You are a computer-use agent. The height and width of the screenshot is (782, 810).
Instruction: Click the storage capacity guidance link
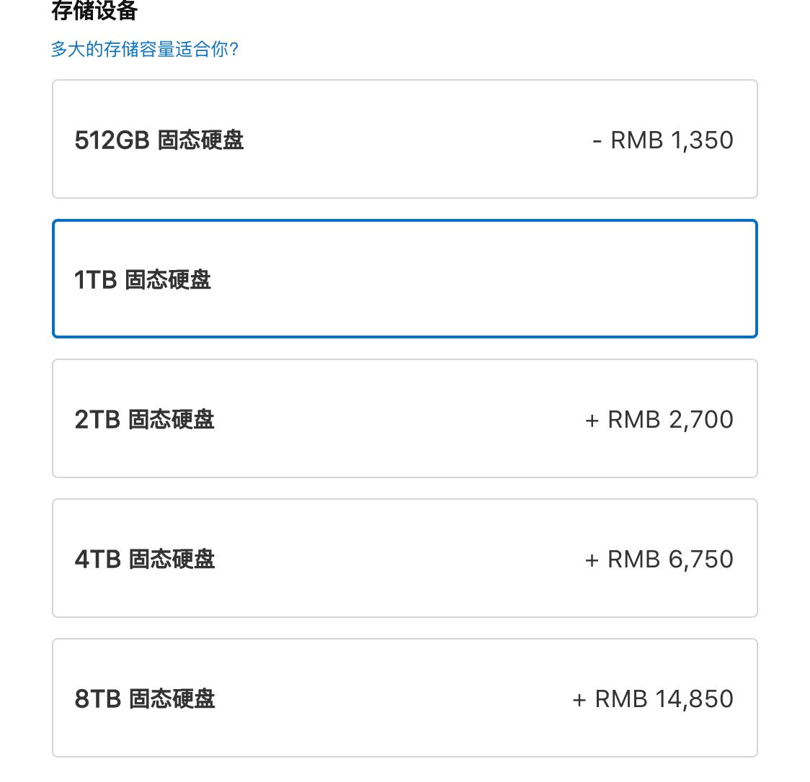[x=143, y=50]
